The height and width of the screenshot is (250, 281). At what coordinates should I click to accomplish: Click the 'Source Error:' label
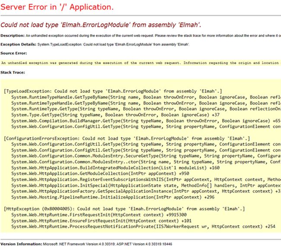click(14, 53)
